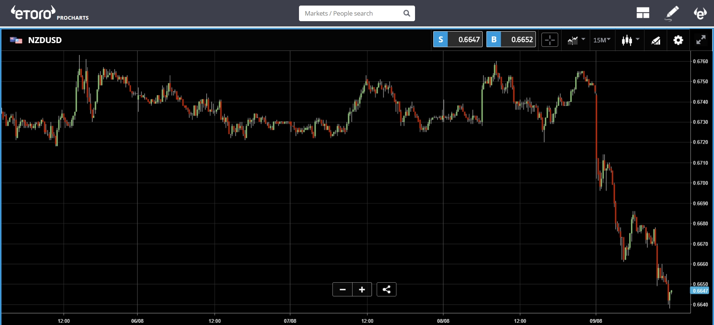Open the compare/studies chart dropdown
714x325 pixels.
click(576, 40)
